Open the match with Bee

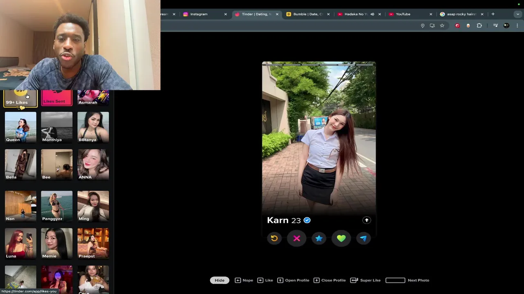coord(56,165)
